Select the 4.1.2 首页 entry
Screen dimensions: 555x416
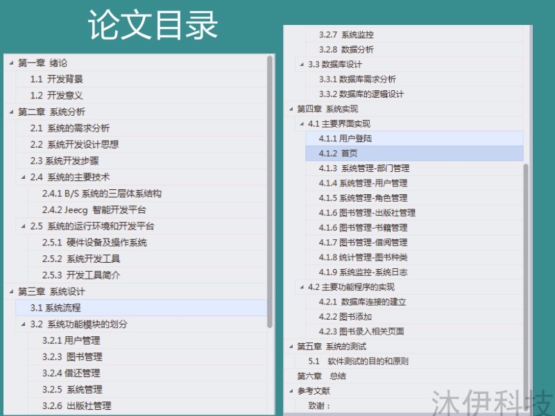(x=414, y=153)
